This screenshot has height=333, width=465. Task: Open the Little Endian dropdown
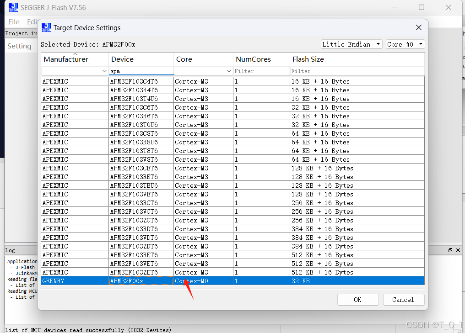[351, 44]
